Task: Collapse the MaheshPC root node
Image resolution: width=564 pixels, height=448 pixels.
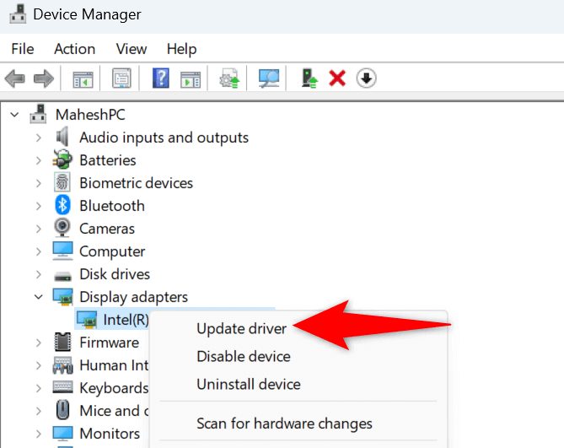Action: [14, 114]
